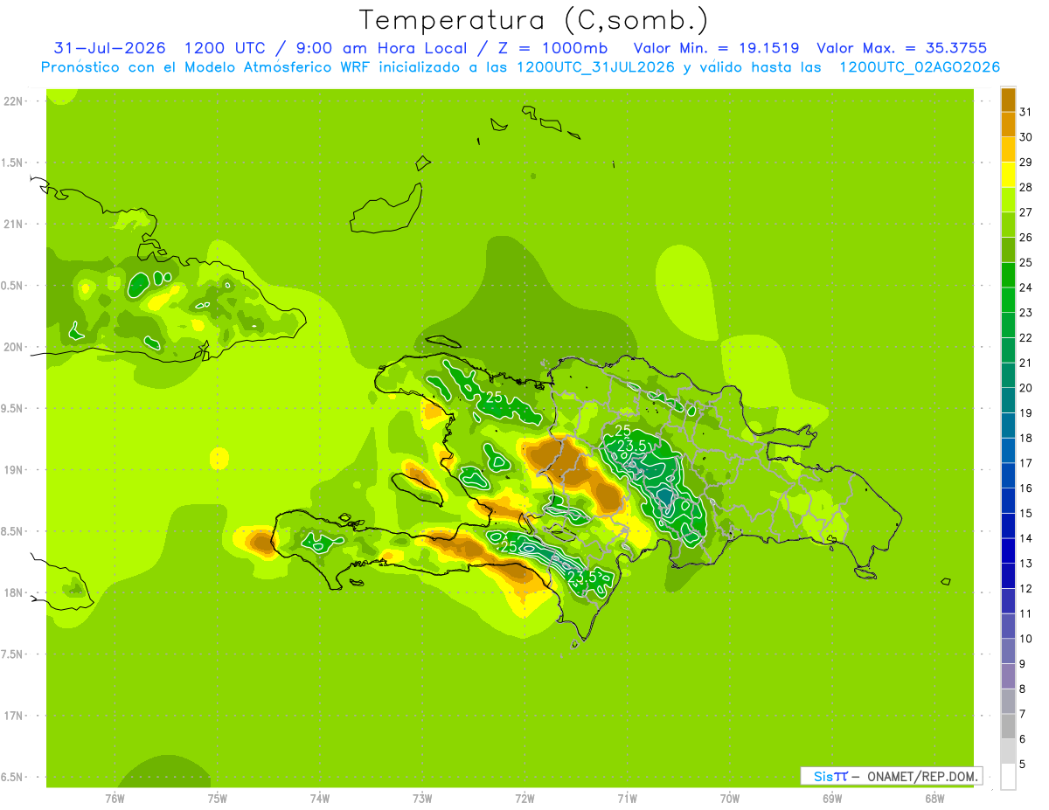
Task: Click the "21N" latitude axis label
Action: tap(14, 225)
